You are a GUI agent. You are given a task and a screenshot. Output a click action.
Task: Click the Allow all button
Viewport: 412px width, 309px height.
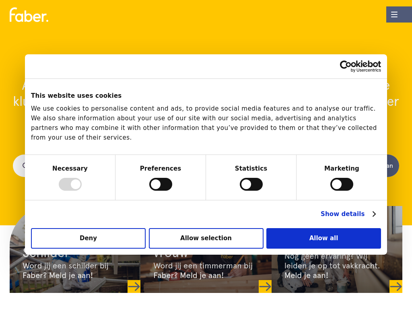(x=324, y=238)
